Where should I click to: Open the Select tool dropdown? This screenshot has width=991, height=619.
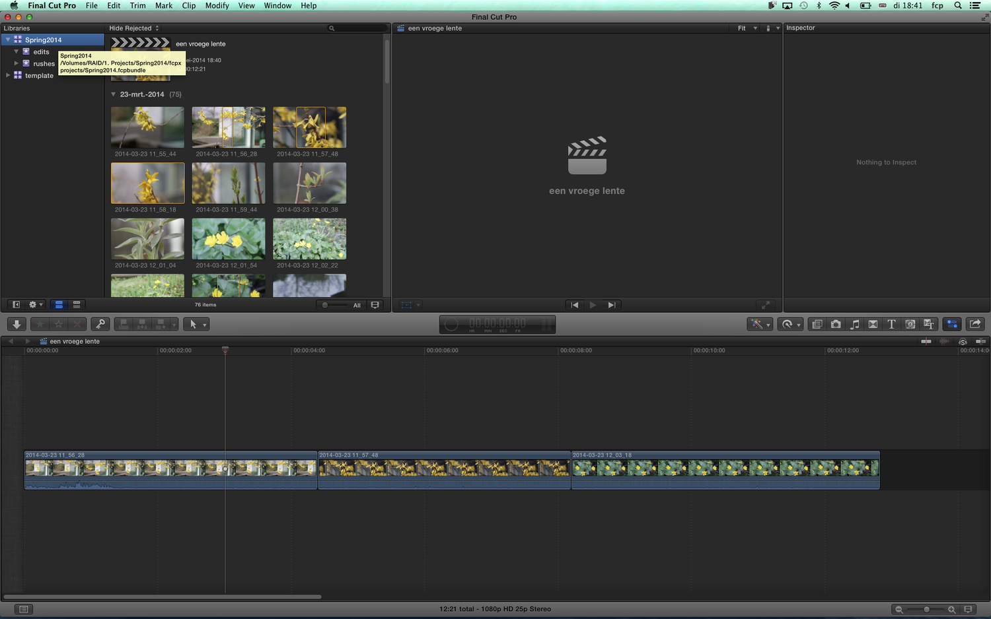(196, 324)
